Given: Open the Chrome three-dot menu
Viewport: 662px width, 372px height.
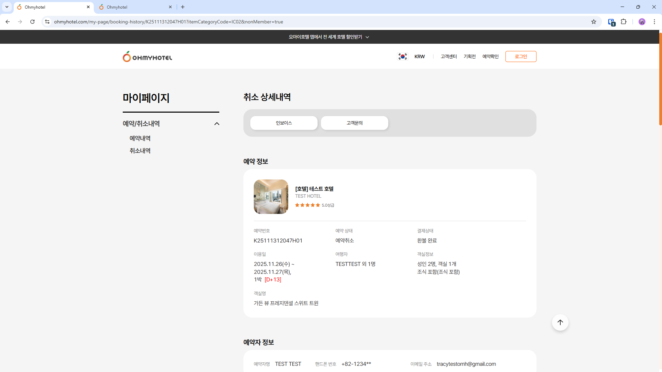Looking at the screenshot, I should (x=654, y=22).
